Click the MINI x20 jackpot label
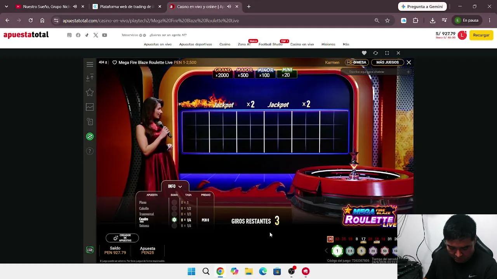 [287, 73]
